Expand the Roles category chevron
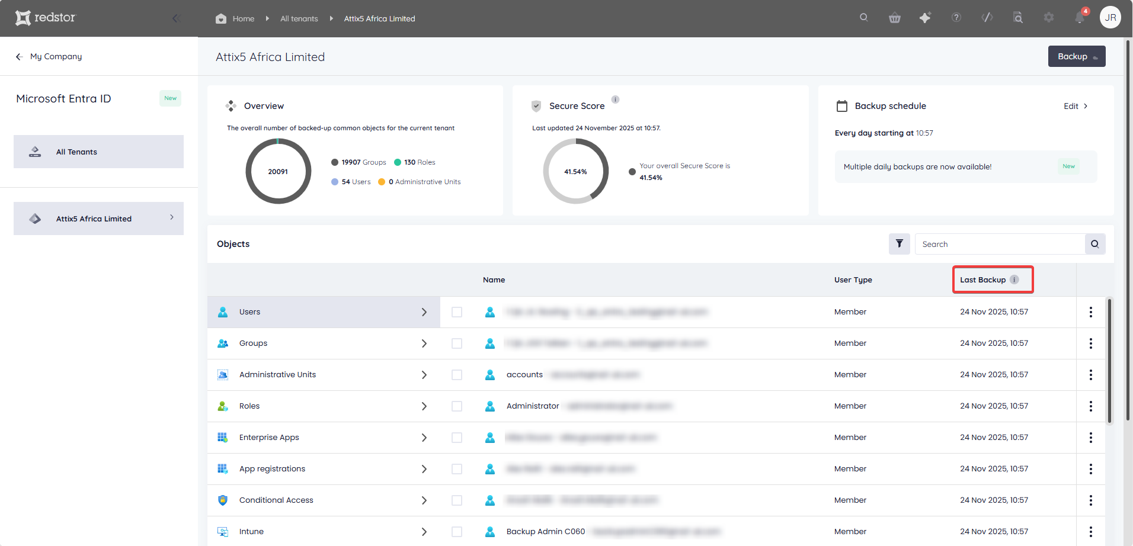The image size is (1133, 546). point(424,406)
